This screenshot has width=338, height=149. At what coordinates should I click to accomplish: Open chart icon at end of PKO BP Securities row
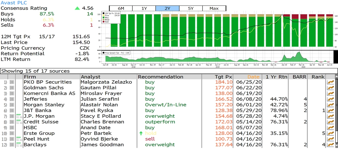(x=330, y=82)
